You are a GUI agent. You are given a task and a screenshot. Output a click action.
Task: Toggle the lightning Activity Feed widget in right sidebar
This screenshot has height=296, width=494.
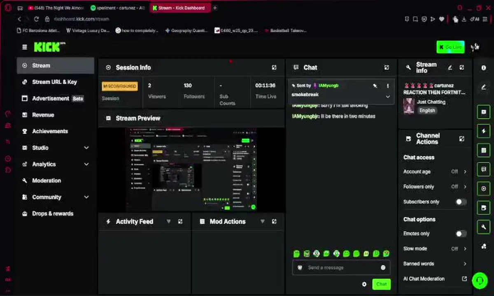coord(484,131)
